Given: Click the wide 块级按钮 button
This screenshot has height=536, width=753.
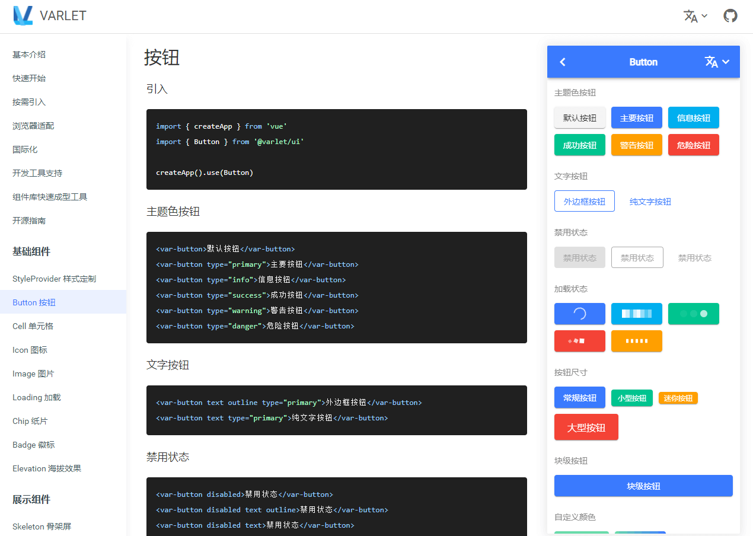Looking at the screenshot, I should (643, 486).
